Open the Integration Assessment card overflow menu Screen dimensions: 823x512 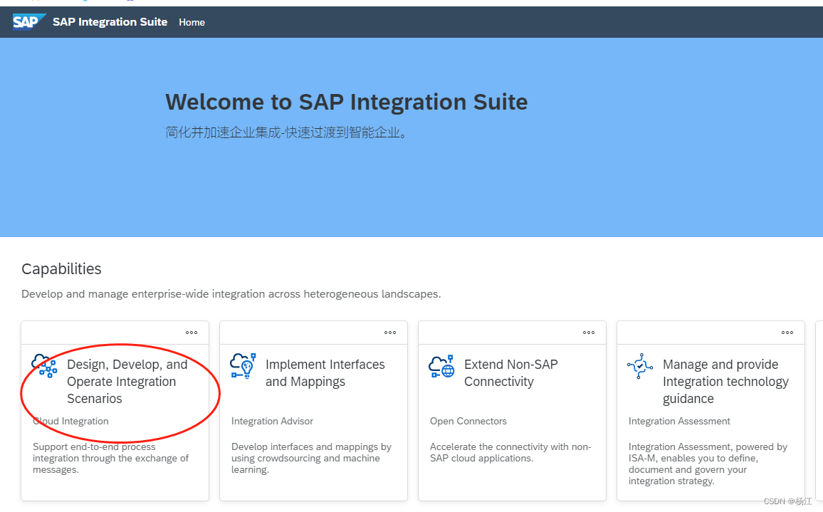click(x=787, y=331)
